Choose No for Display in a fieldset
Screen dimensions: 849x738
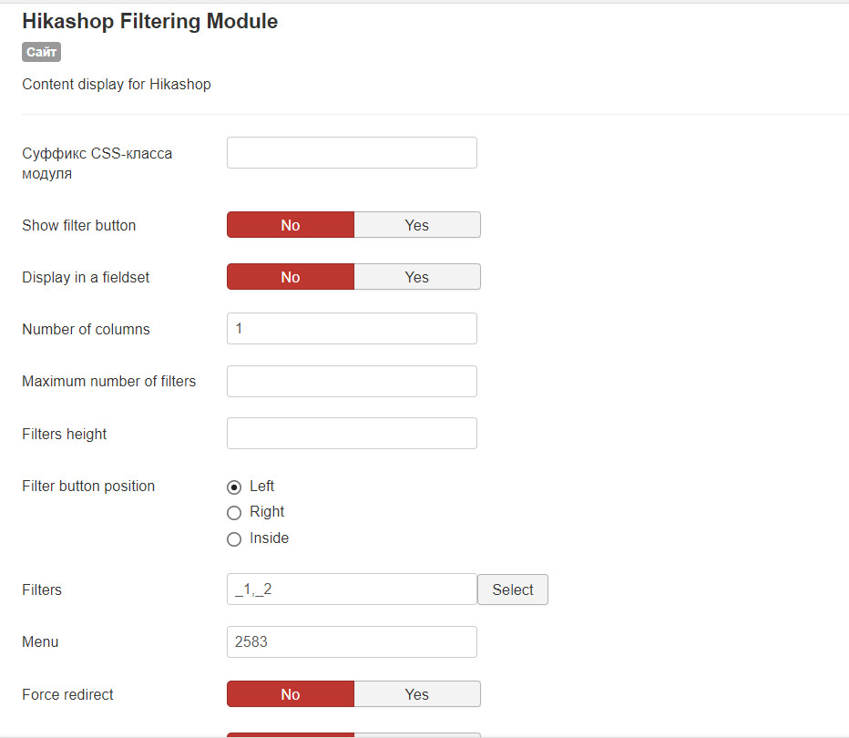291,277
